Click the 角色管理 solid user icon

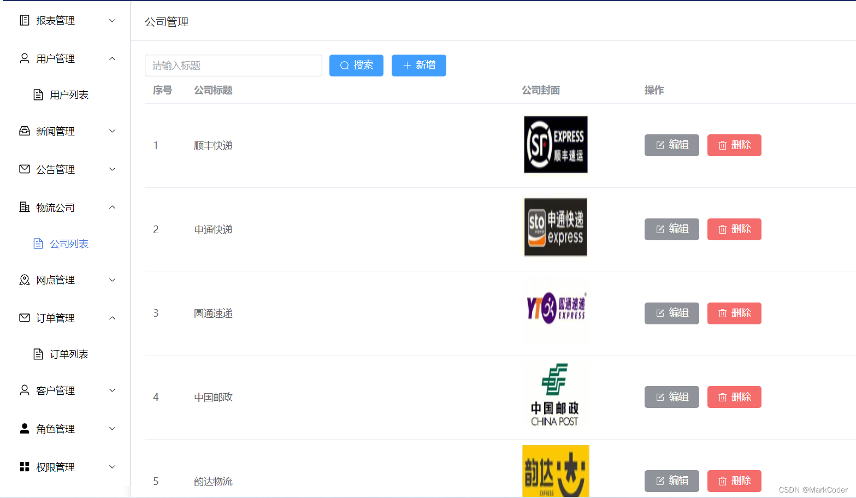(x=25, y=429)
